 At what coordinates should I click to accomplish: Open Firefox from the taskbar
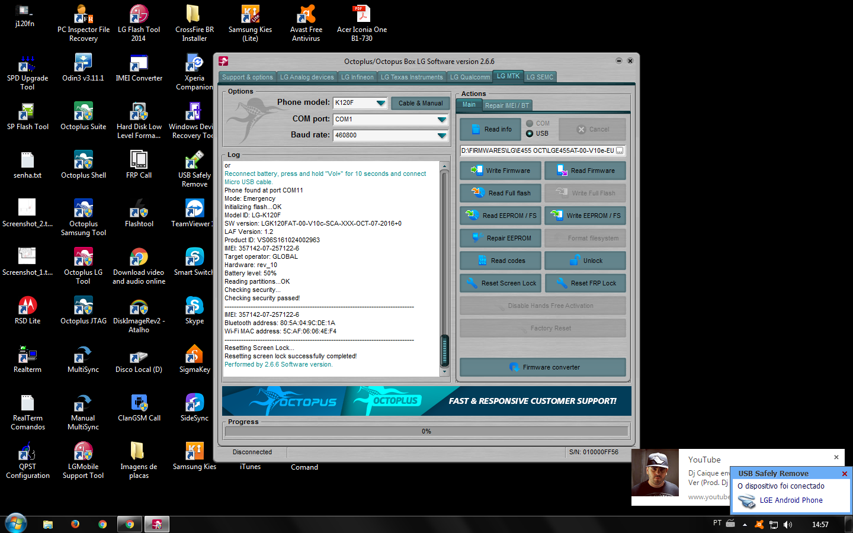(x=75, y=524)
